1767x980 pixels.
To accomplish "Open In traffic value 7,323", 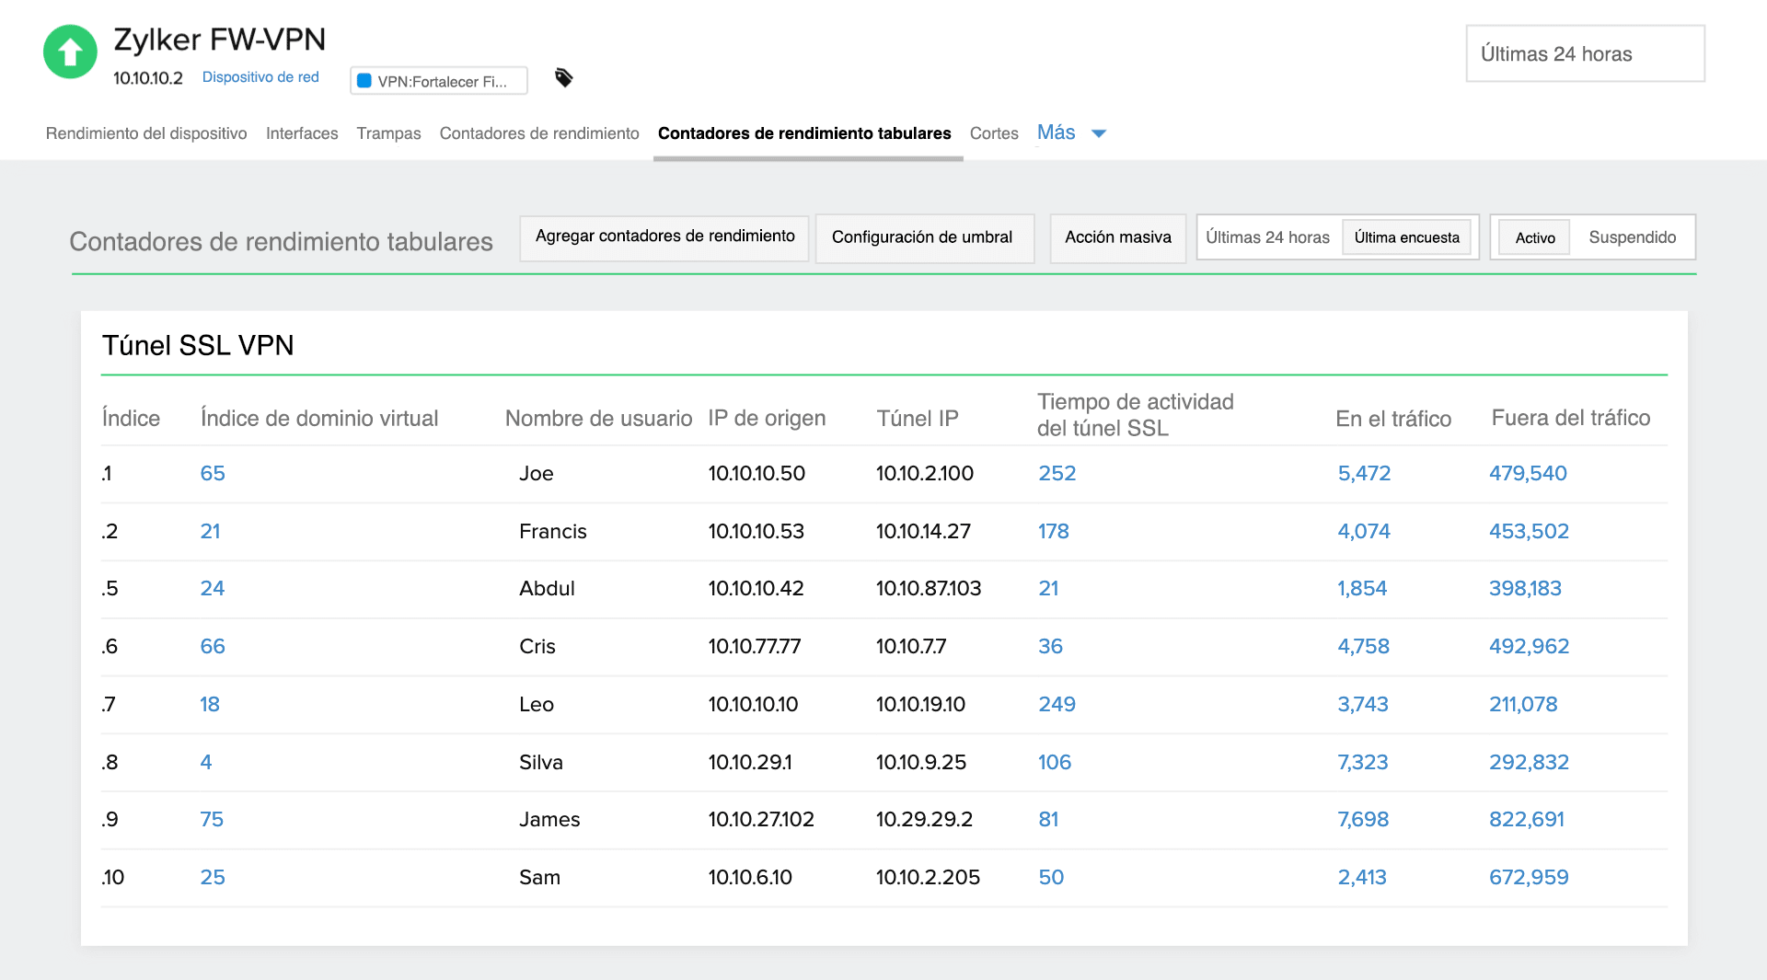I will [x=1363, y=763].
